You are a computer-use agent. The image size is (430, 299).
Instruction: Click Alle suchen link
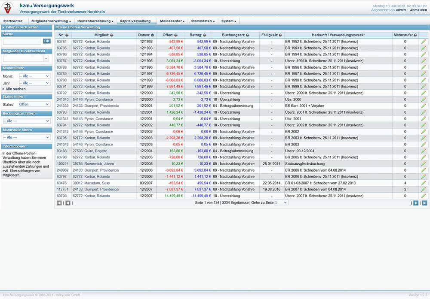pos(15,89)
